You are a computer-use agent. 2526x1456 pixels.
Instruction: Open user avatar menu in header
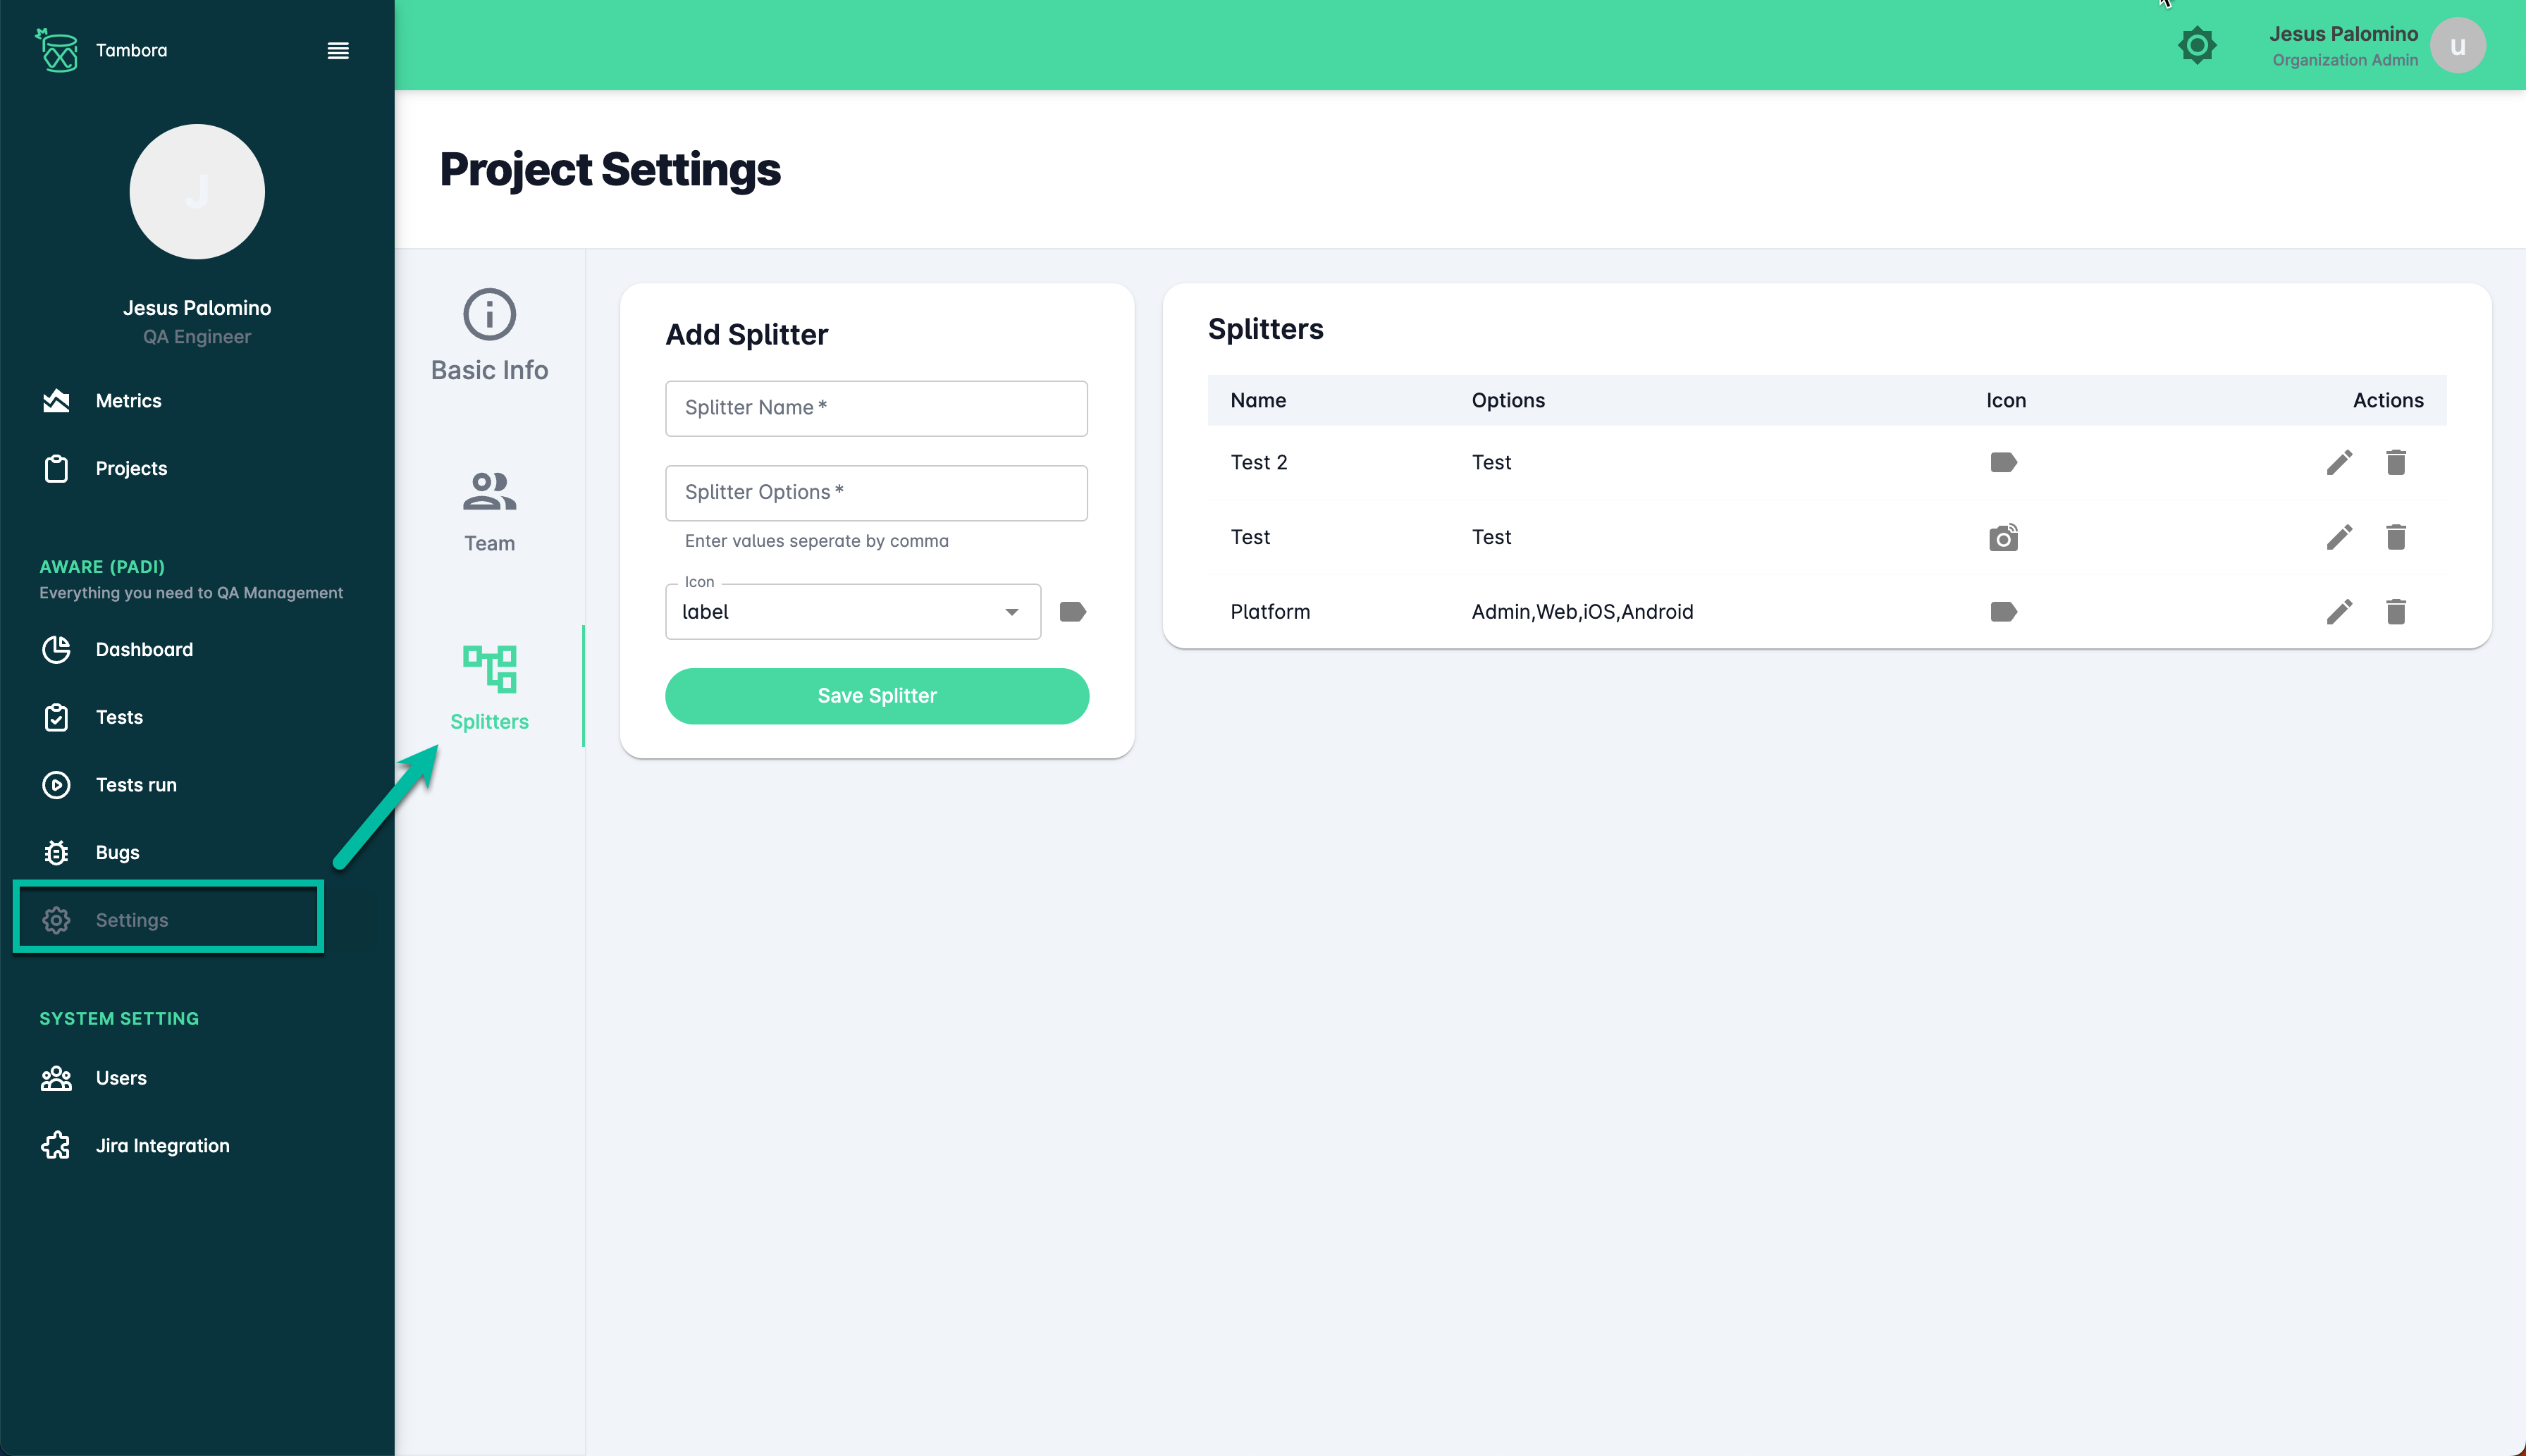coord(2458,46)
